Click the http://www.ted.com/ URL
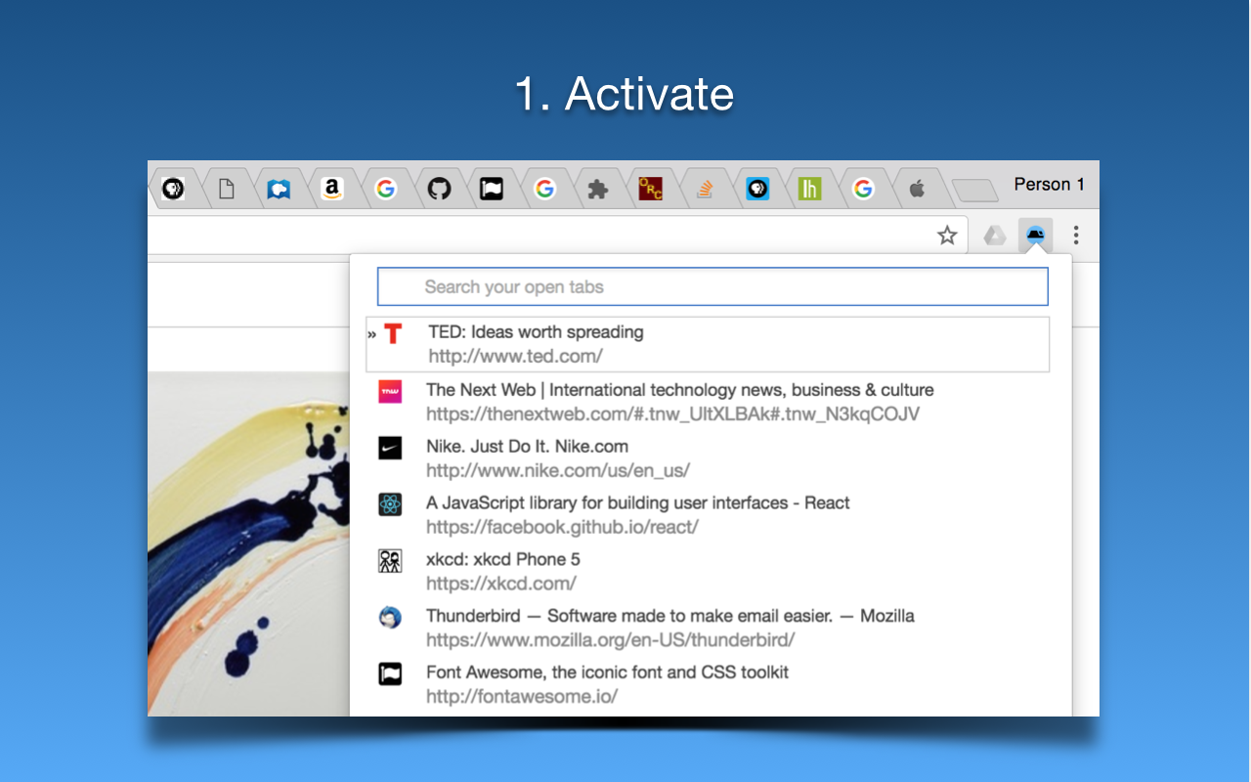Image resolution: width=1251 pixels, height=782 pixels. [515, 356]
